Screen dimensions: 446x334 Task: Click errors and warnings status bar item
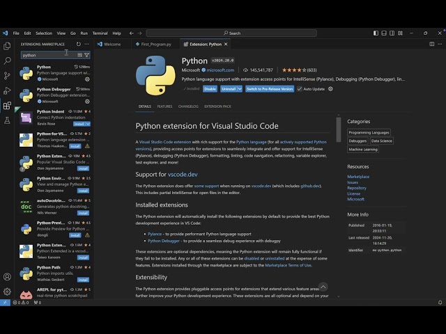(21, 303)
